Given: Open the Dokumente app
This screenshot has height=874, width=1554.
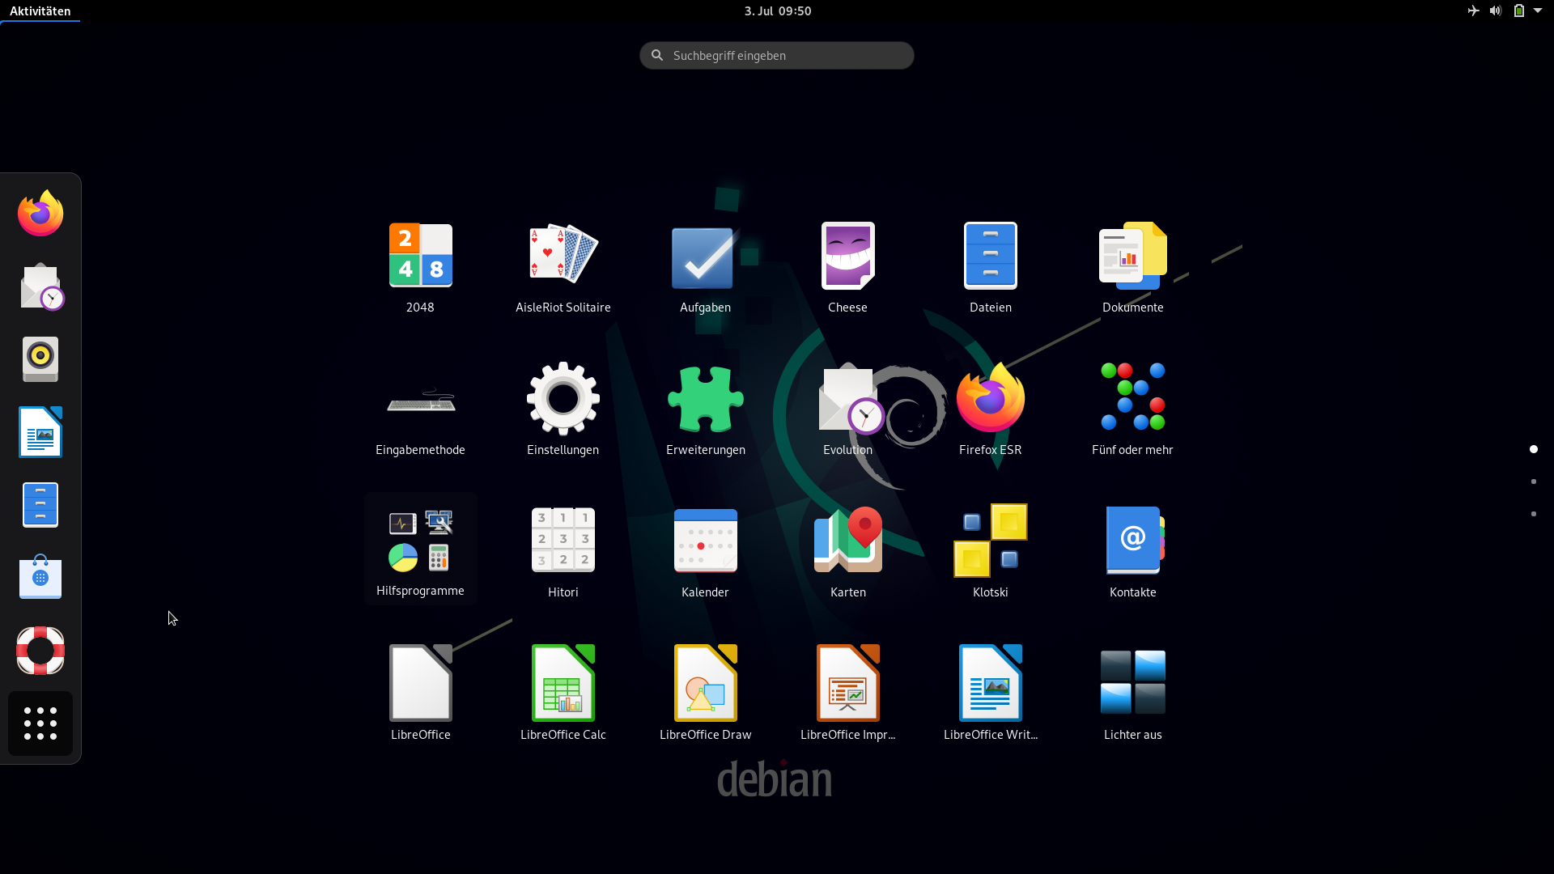Looking at the screenshot, I should 1132,268.
